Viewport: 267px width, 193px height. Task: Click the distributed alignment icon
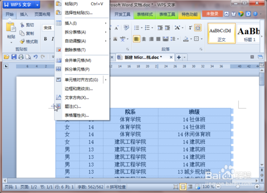[x=166, y=39]
